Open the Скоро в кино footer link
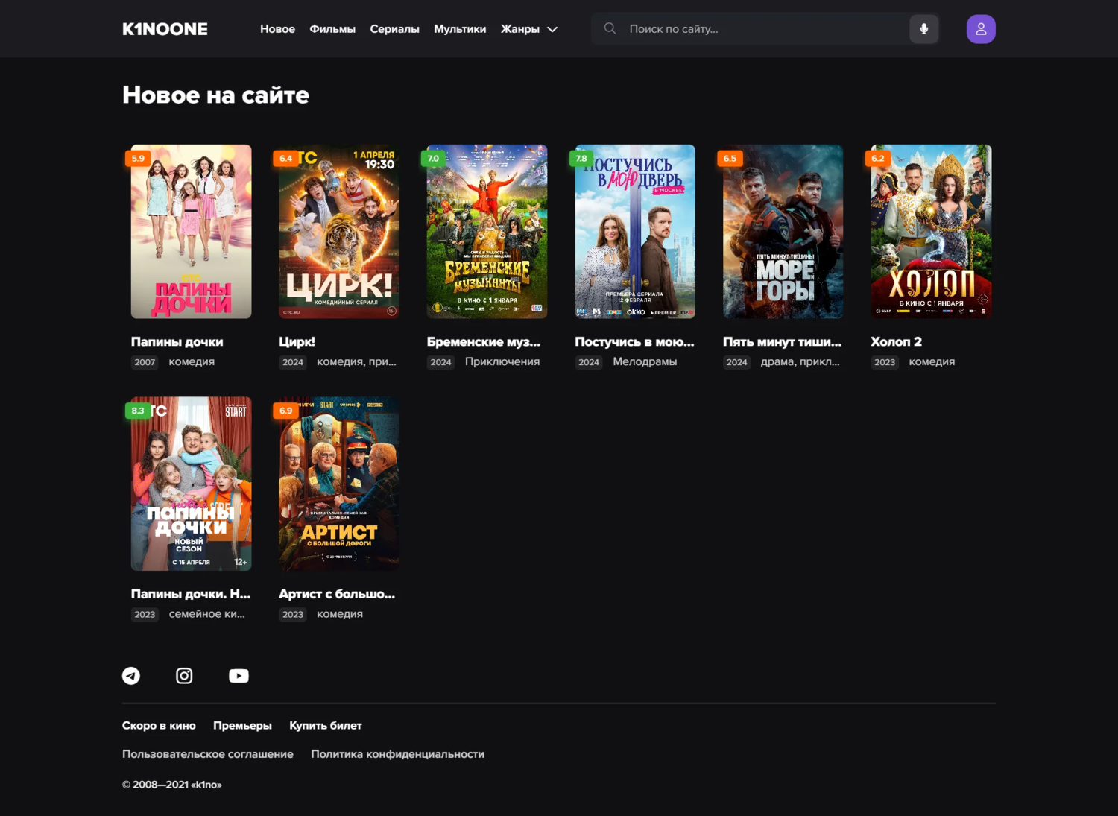This screenshot has height=816, width=1118. pyautogui.click(x=159, y=725)
